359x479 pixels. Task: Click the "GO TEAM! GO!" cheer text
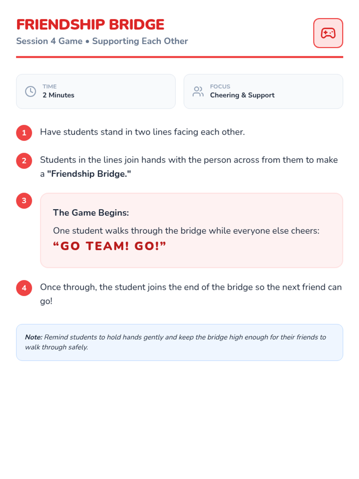pyautogui.click(x=109, y=246)
